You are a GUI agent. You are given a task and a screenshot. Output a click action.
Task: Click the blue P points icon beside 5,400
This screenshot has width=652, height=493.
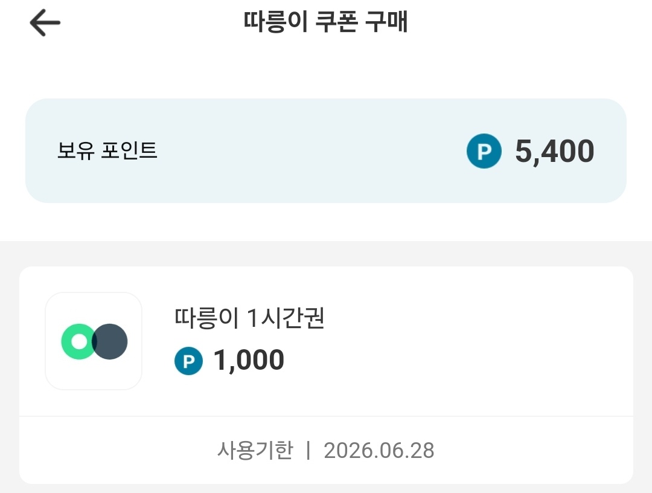point(484,150)
